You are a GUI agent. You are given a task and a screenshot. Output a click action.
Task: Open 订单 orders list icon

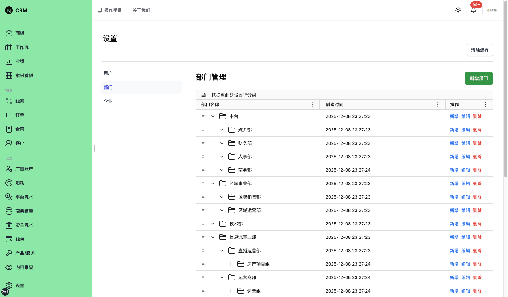(x=9, y=115)
